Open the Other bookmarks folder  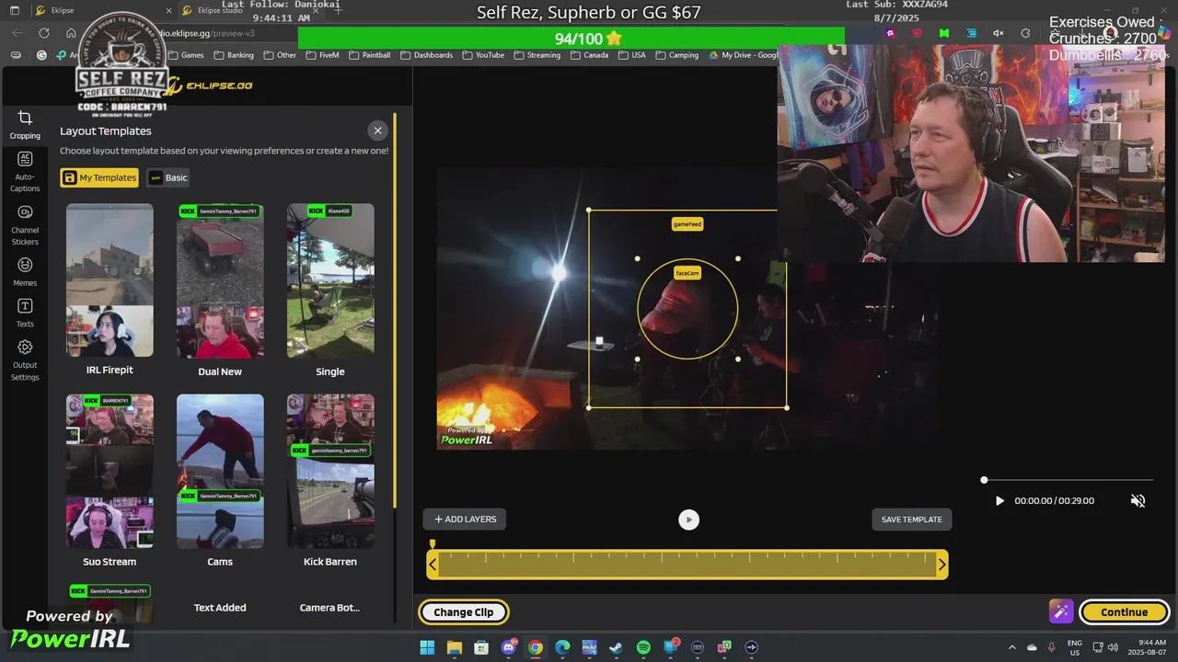[280, 55]
